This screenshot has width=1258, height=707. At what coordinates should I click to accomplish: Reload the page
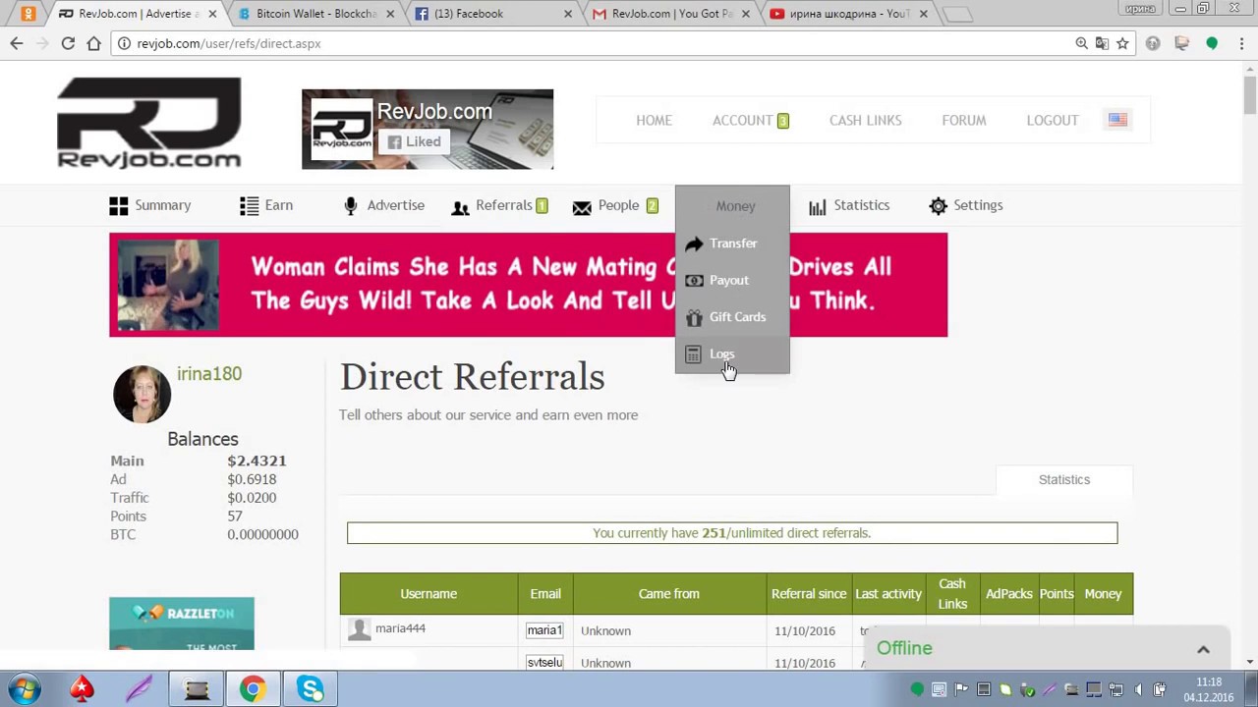click(x=68, y=43)
